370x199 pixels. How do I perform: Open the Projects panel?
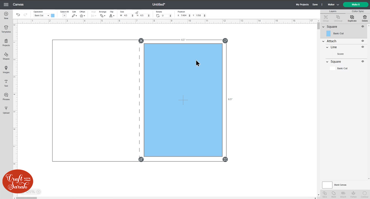tap(6, 43)
